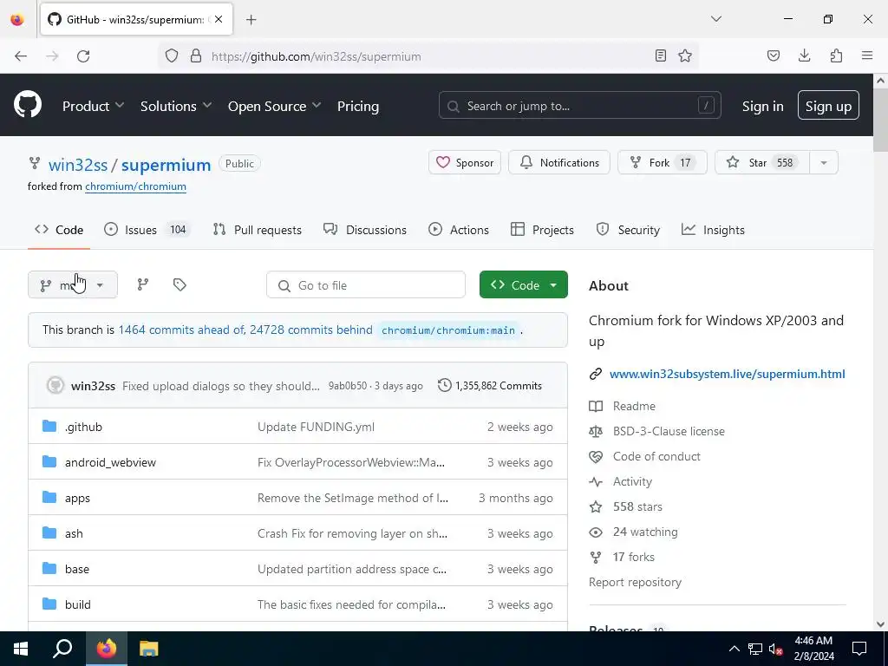Star the supermium repository

click(x=762, y=162)
